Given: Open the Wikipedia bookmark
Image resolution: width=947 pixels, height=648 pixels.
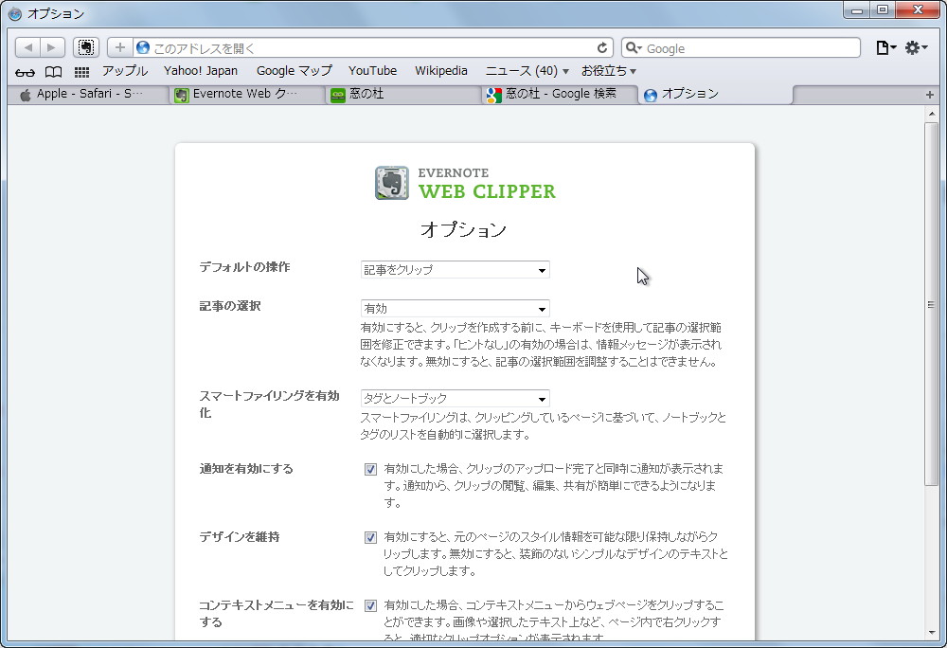Looking at the screenshot, I should pos(441,71).
